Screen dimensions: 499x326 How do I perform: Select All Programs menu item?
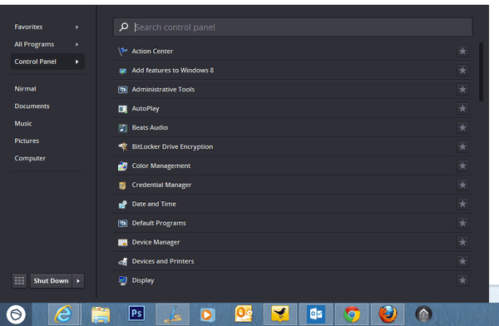click(x=47, y=44)
